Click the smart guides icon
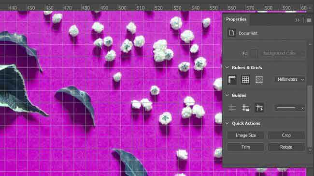The height and width of the screenshot is (176, 314). click(x=259, y=108)
